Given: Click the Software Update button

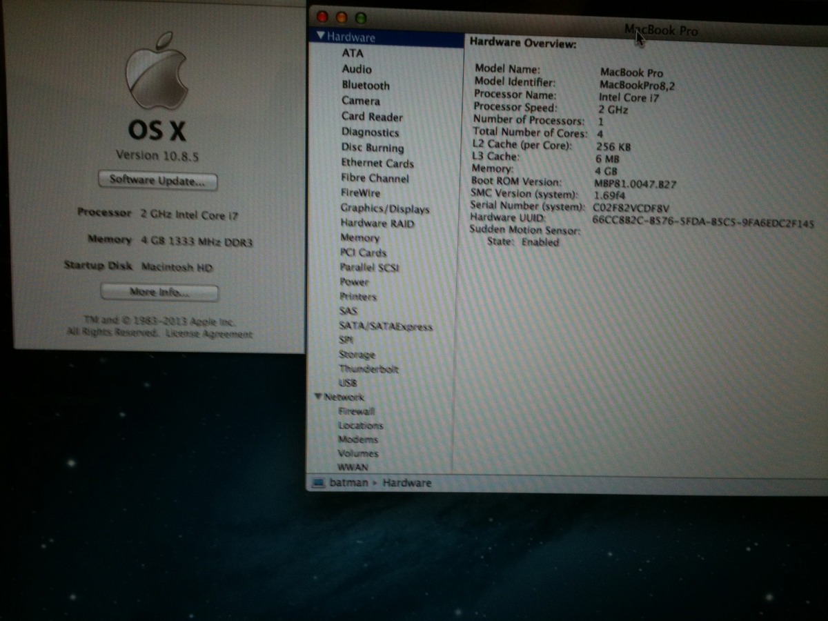Looking at the screenshot, I should coord(157,181).
